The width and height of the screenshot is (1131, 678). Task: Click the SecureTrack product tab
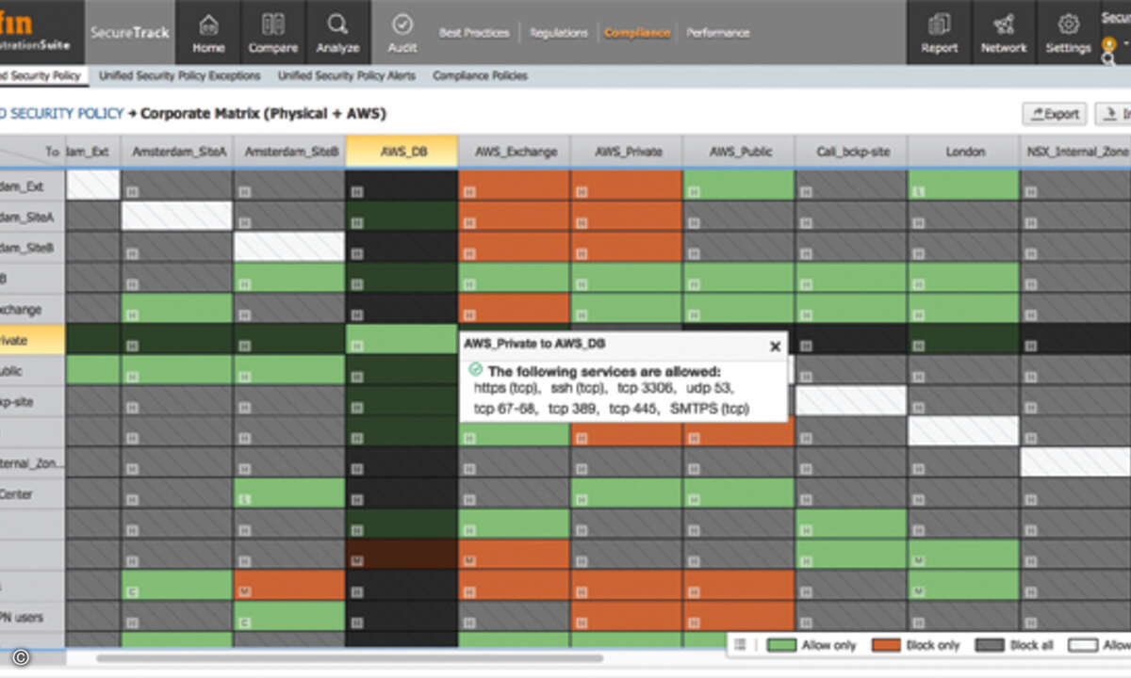point(129,32)
